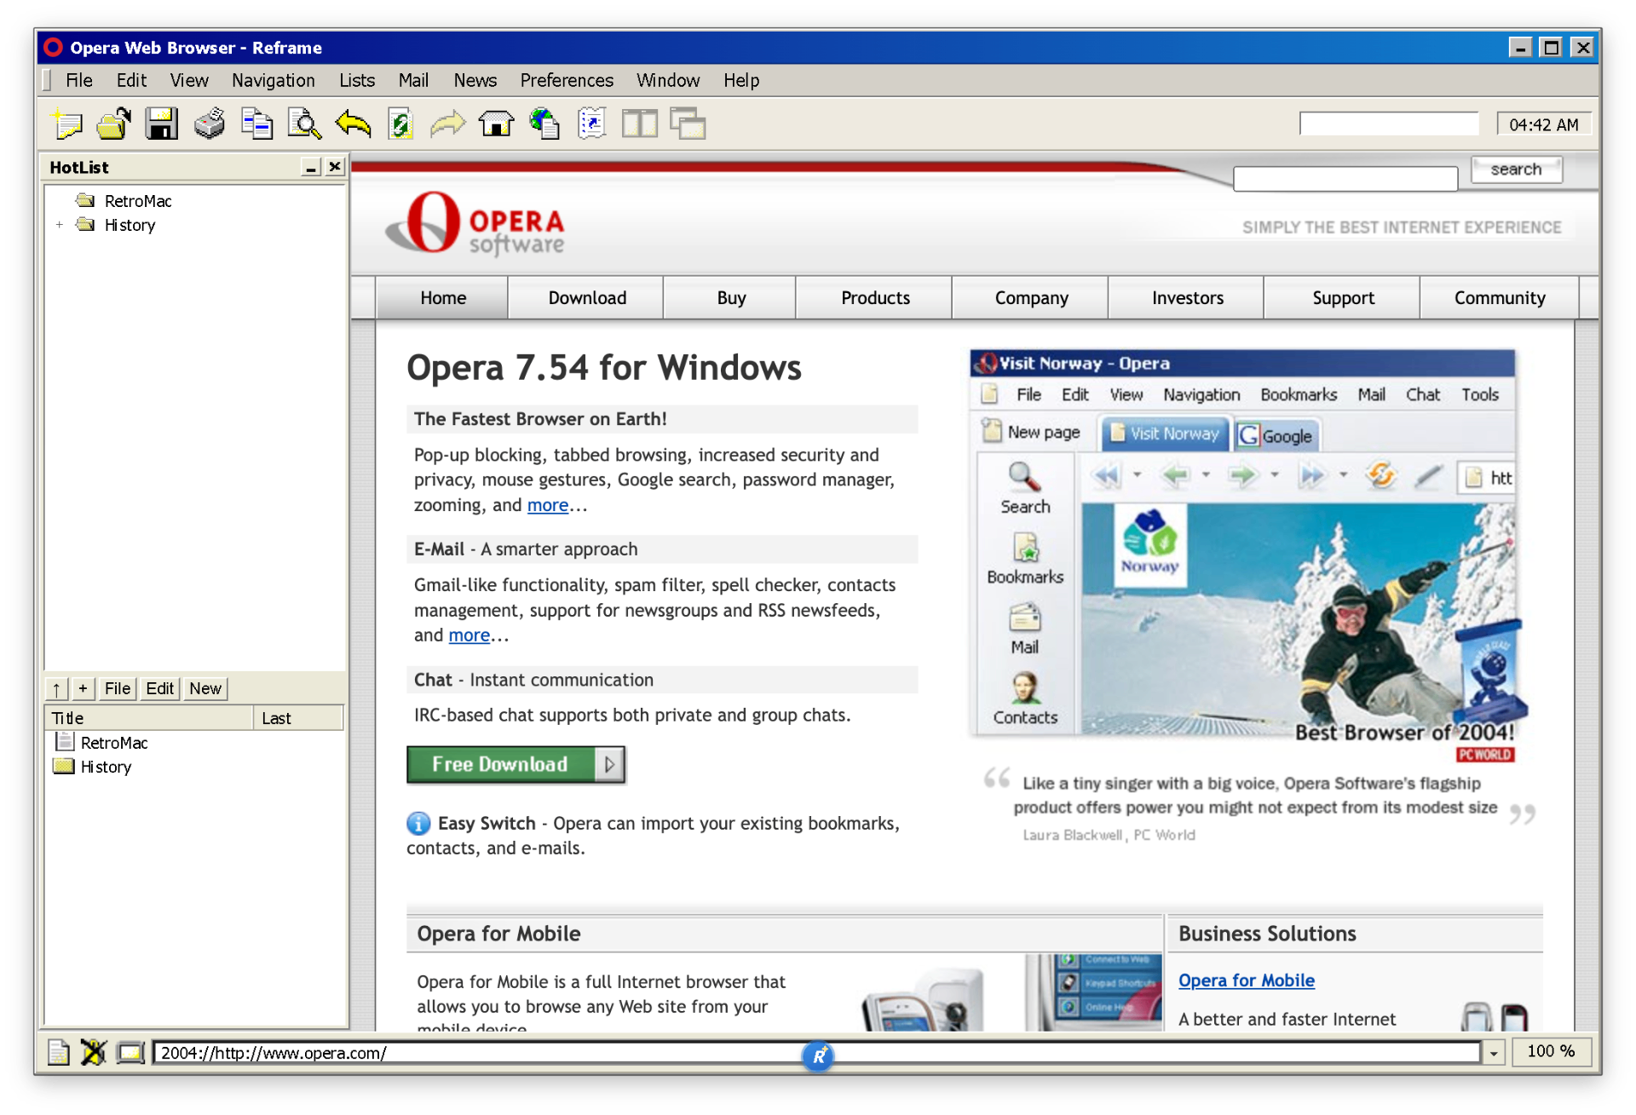Open the File menu in menu bar
The image size is (1636, 1115).
click(x=79, y=80)
